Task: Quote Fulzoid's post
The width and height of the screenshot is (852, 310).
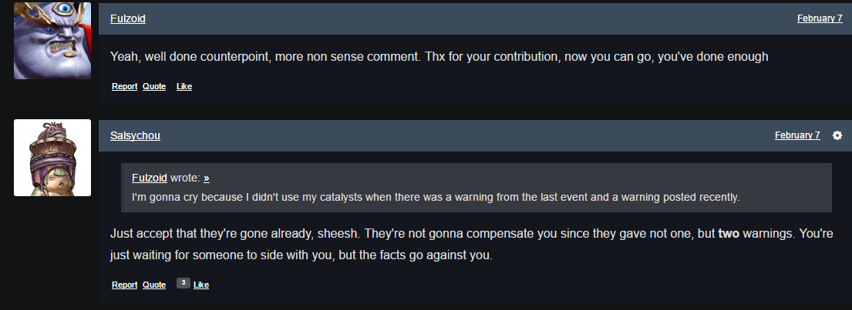Action: [154, 86]
